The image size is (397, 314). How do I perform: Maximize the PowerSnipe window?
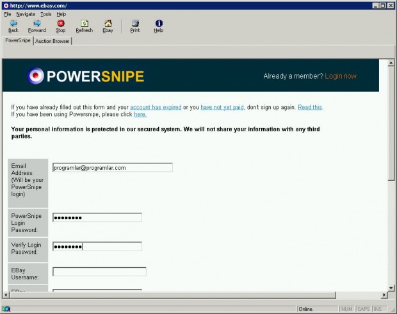(x=383, y=6)
